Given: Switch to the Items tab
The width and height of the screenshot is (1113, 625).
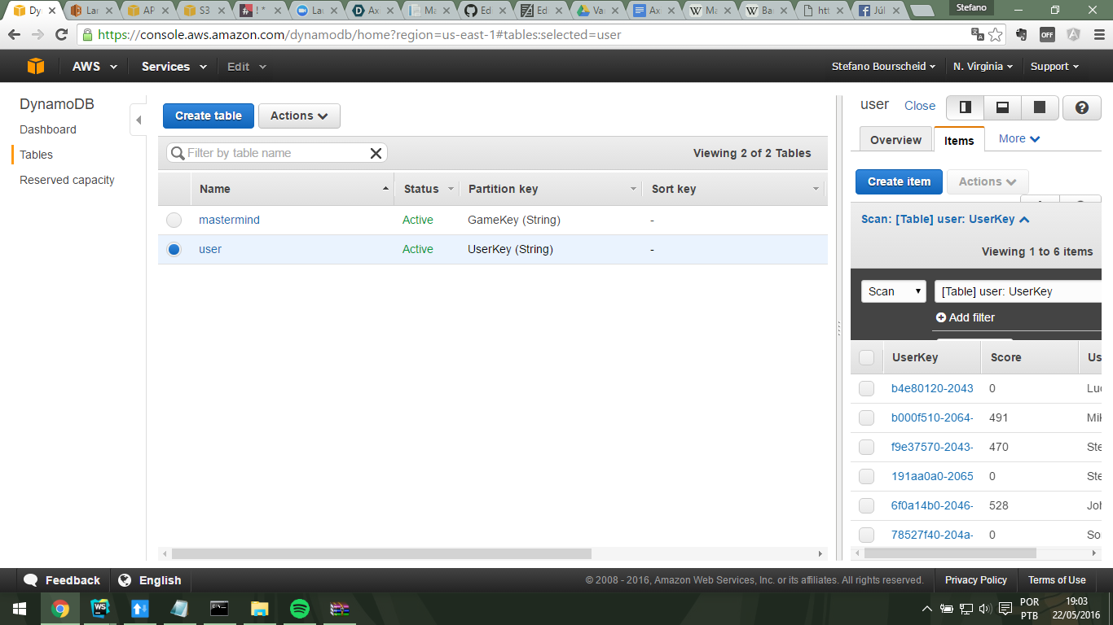Looking at the screenshot, I should (959, 140).
